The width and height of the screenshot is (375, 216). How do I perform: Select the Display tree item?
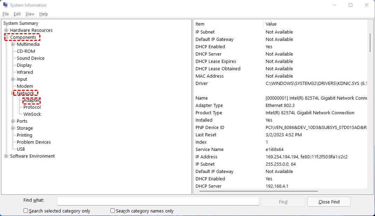click(24, 65)
